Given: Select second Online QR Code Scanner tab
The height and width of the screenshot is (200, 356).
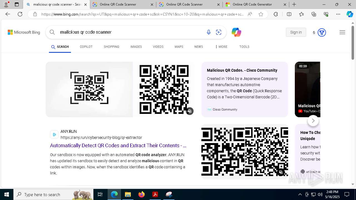Looking at the screenshot, I should coord(123,4).
